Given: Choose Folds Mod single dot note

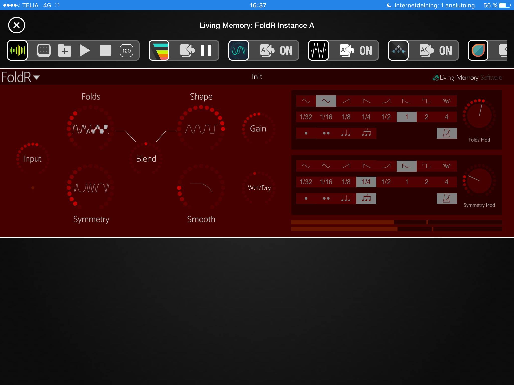Looking at the screenshot, I should pos(306,133).
